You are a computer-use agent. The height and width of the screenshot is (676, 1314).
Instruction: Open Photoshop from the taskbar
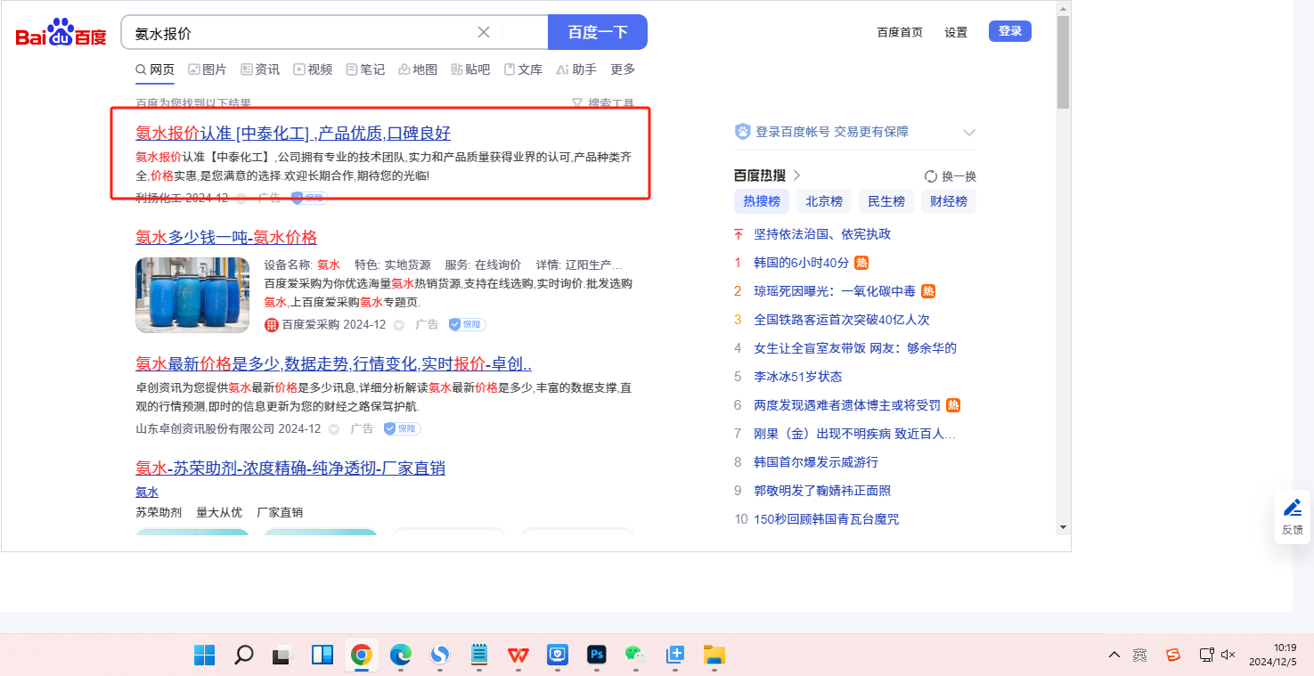coord(597,656)
